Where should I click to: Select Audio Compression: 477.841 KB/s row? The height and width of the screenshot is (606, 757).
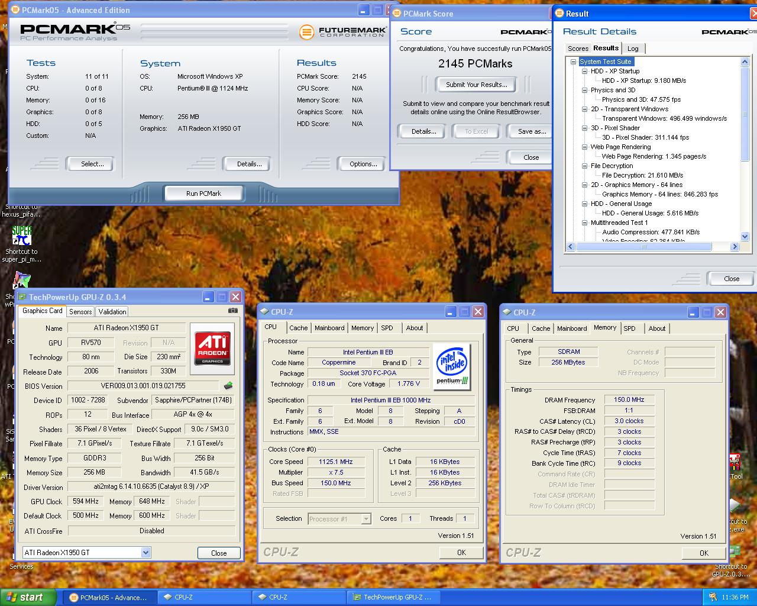pyautogui.click(x=651, y=232)
